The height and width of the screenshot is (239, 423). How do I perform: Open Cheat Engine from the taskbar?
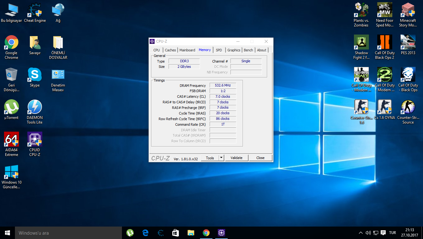(160, 233)
